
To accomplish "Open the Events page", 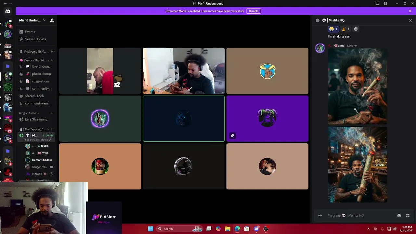I will (36, 32).
